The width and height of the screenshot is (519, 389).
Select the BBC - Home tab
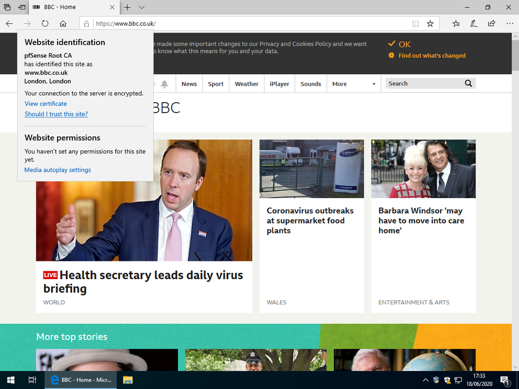74,7
